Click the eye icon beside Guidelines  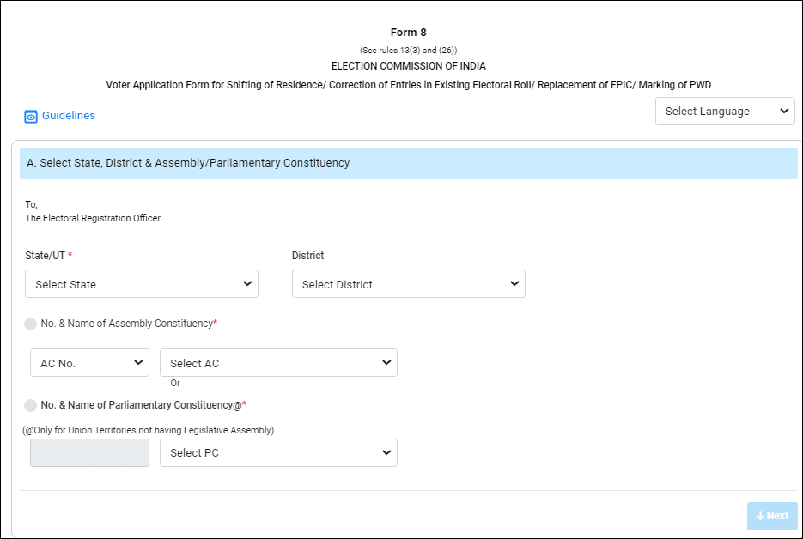tap(31, 117)
